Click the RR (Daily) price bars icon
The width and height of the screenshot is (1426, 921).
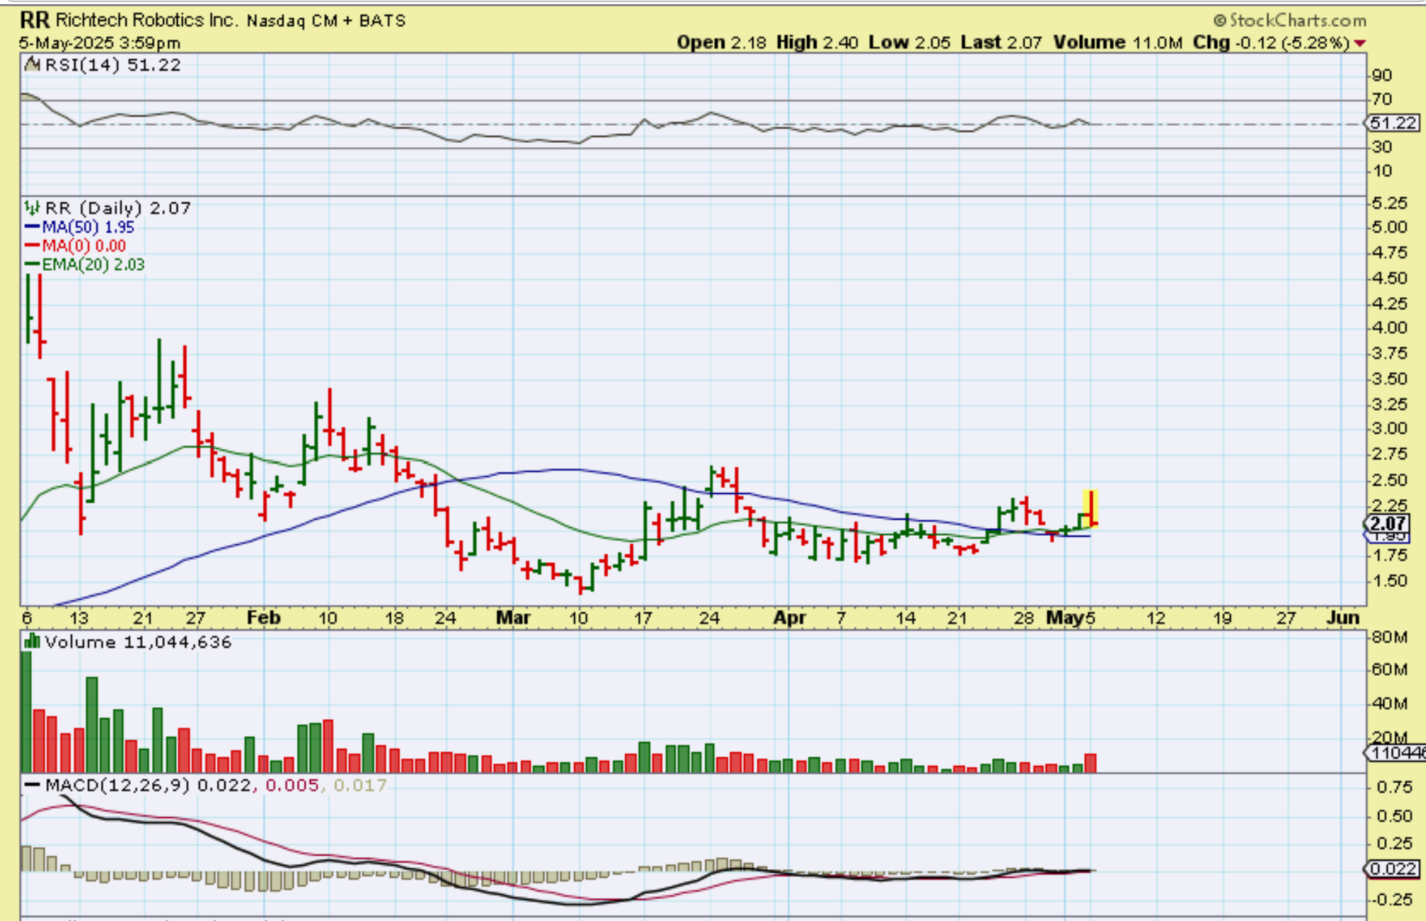[x=32, y=208]
